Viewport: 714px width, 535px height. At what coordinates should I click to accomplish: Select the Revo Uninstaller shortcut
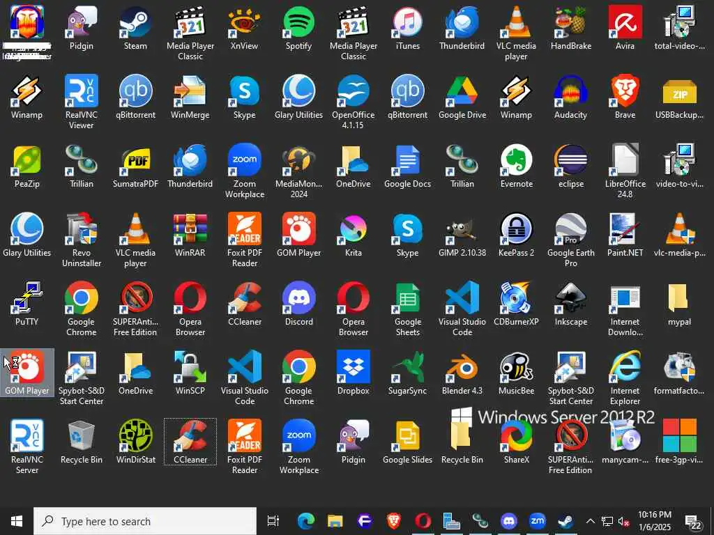[81, 240]
